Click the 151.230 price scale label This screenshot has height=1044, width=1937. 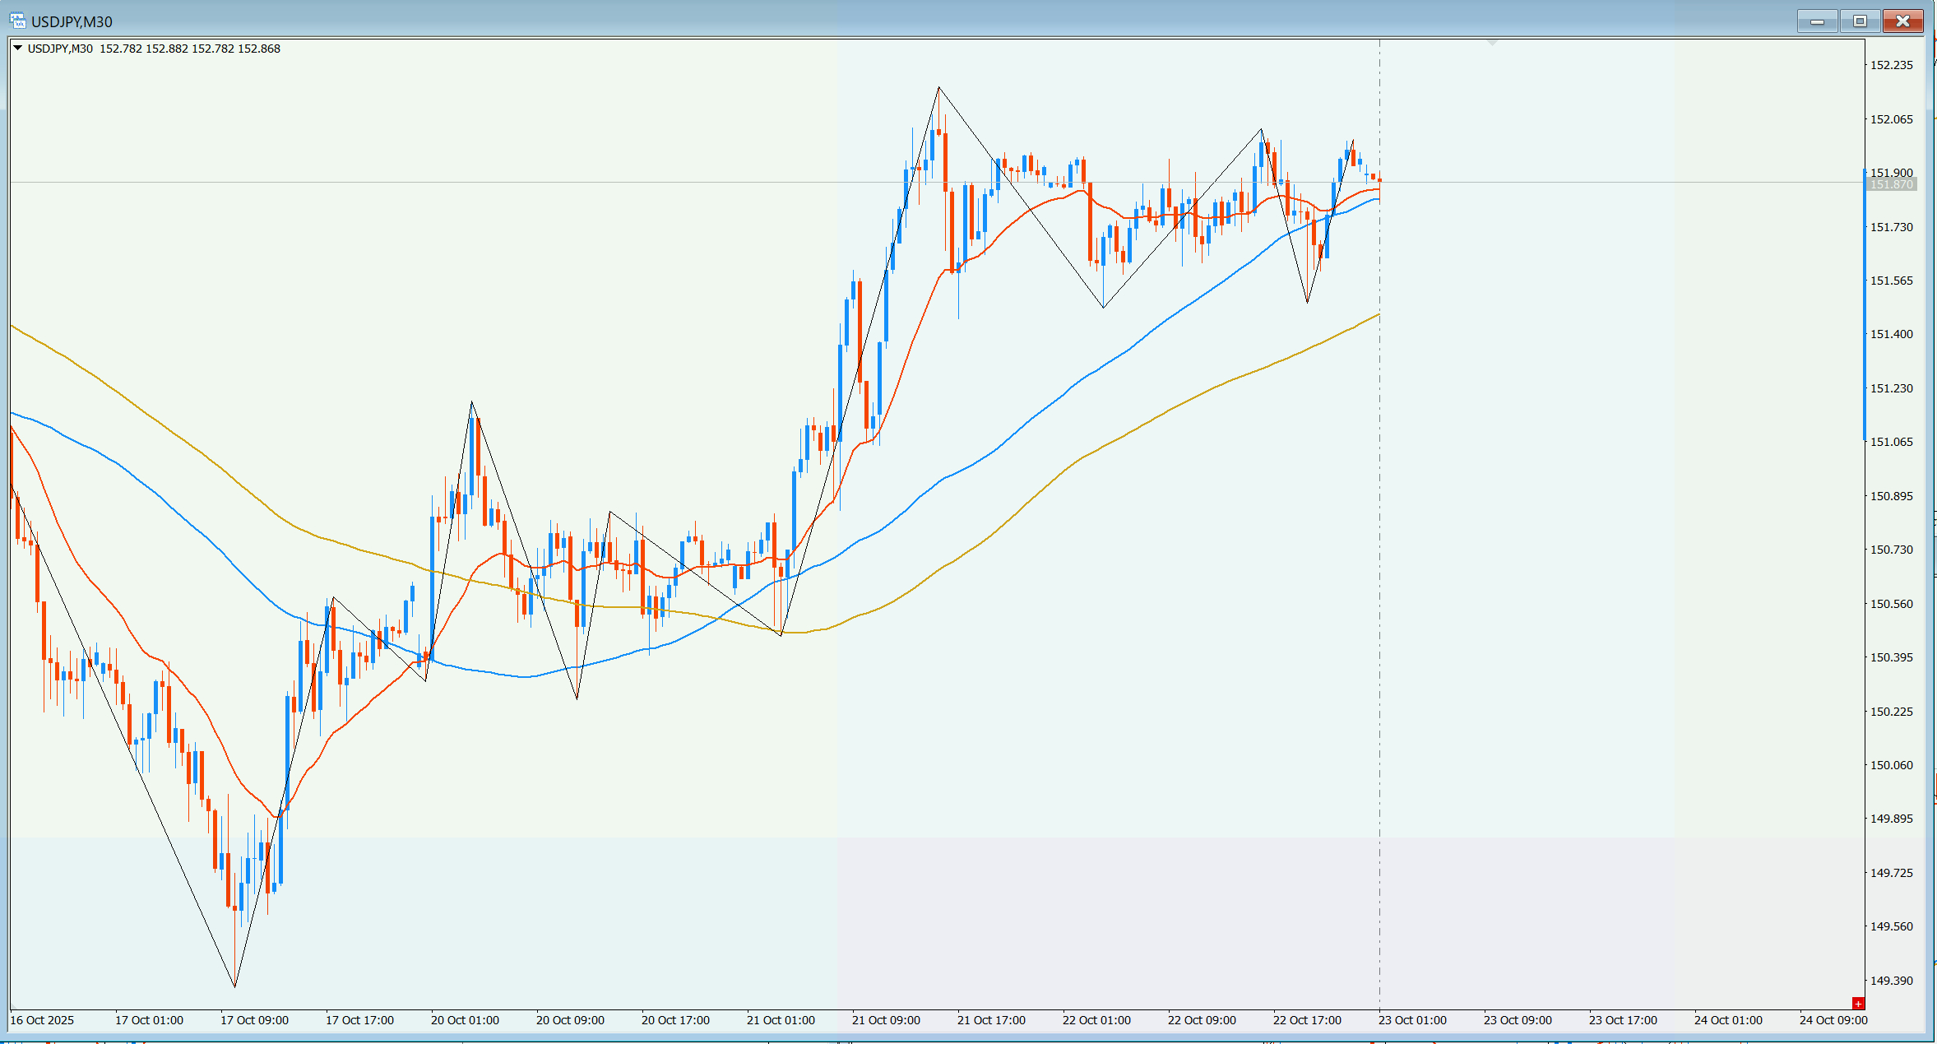click(x=1892, y=388)
